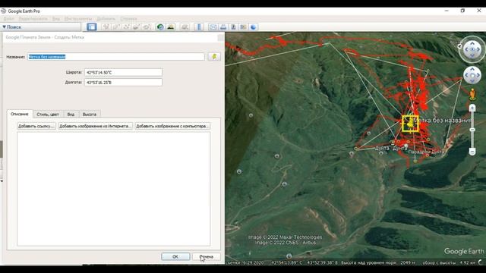This screenshot has width=486, height=273.
Task: Open the placemark icon chooser button
Action: coord(214,57)
